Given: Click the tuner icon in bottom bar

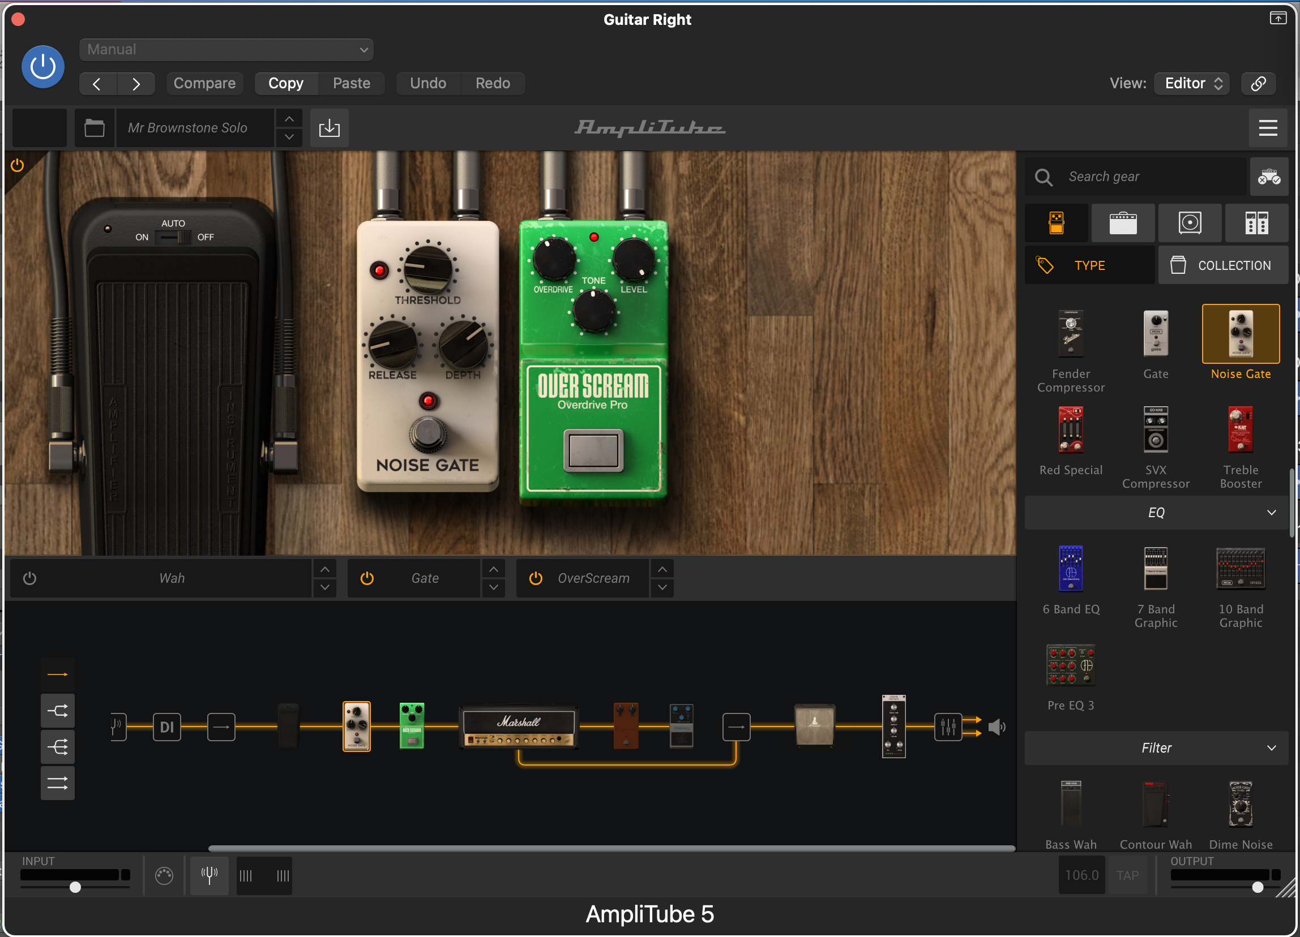Looking at the screenshot, I should click(209, 875).
